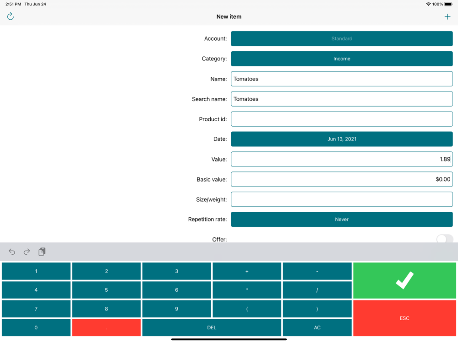Screen dimensions: 458x343
Task: Focus the Search name field
Action: (x=342, y=99)
